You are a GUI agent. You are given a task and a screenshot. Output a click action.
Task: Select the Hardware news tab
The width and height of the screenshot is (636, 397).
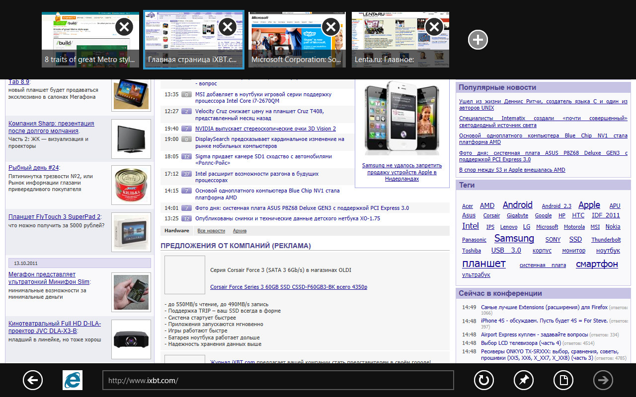[x=177, y=231]
